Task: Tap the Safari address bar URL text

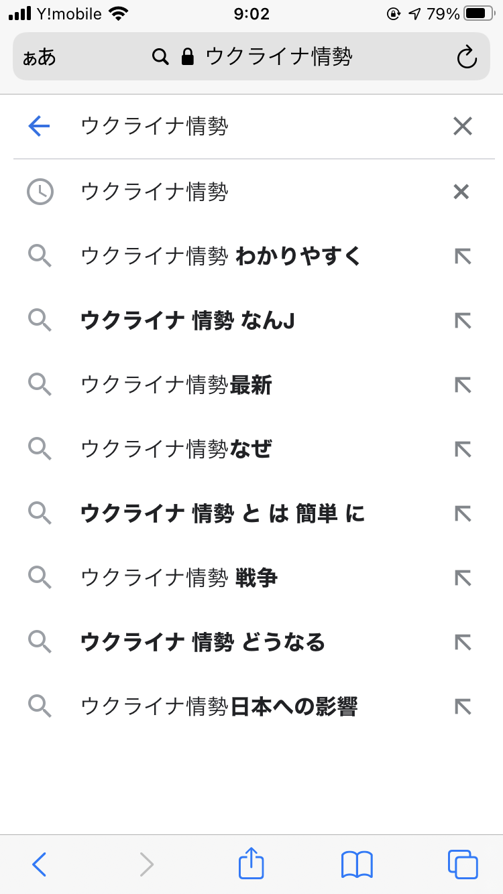Action: click(278, 57)
